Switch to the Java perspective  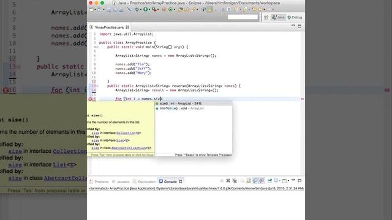tap(278, 17)
